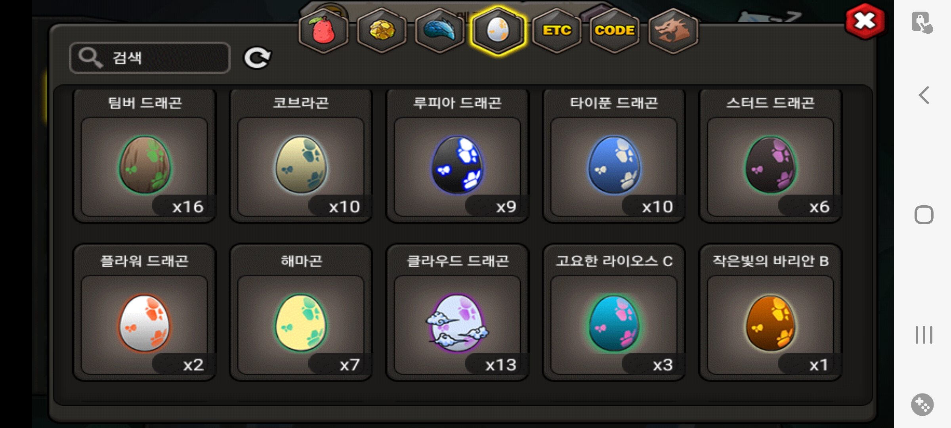This screenshot has height=428, width=951.
Task: Tap the Android back navigation arrow
Action: pyautogui.click(x=924, y=95)
